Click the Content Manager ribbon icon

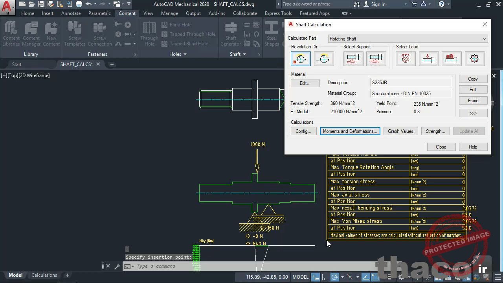click(31, 34)
